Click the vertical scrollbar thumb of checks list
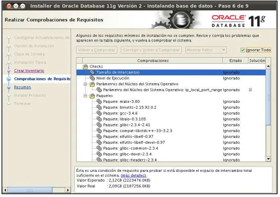This screenshot has height=197, width=280. click(268, 97)
